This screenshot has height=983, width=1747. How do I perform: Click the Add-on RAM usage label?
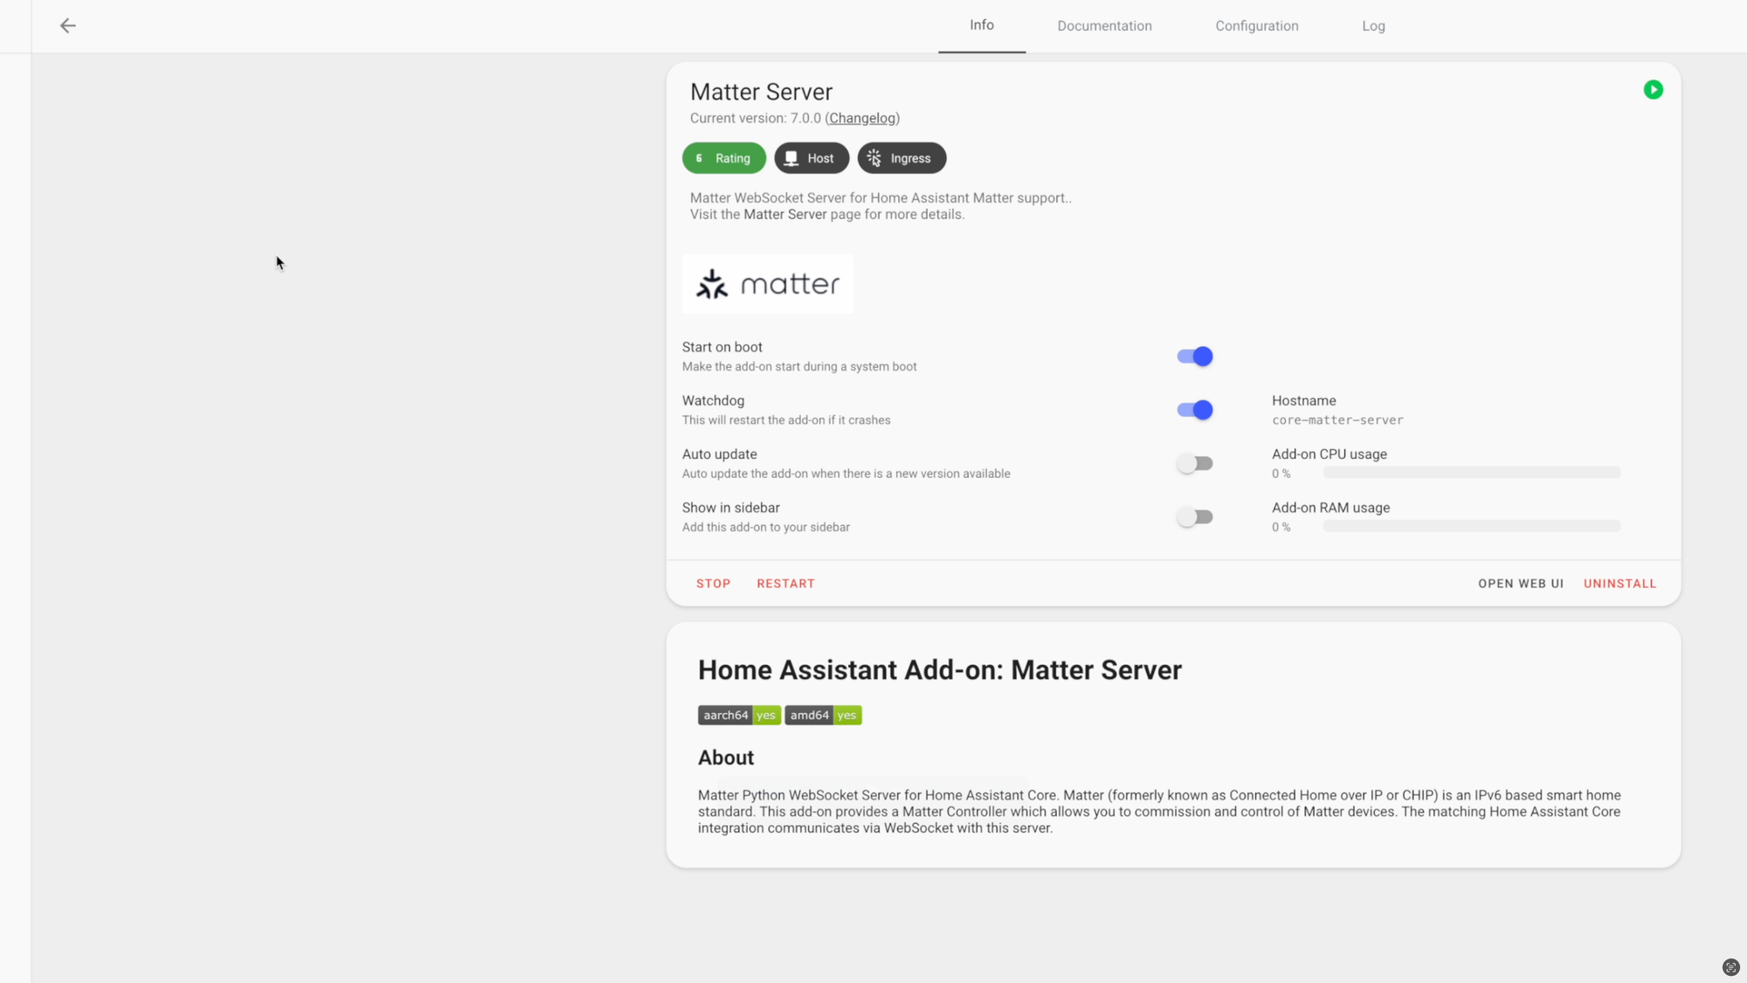point(1330,508)
